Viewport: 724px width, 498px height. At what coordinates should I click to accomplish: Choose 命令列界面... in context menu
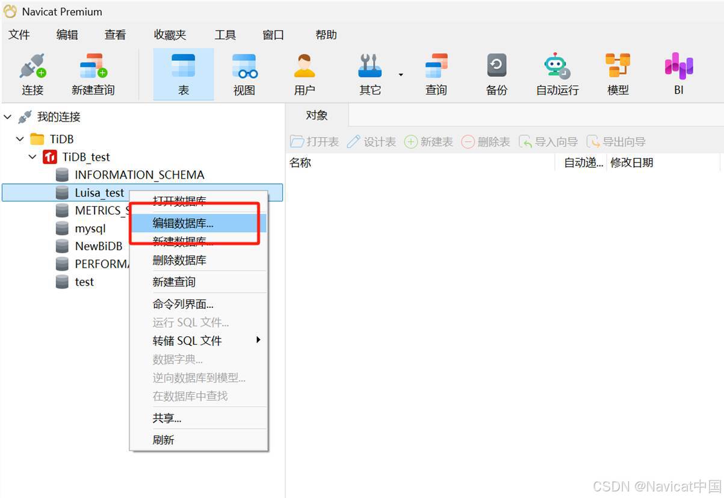click(199, 304)
